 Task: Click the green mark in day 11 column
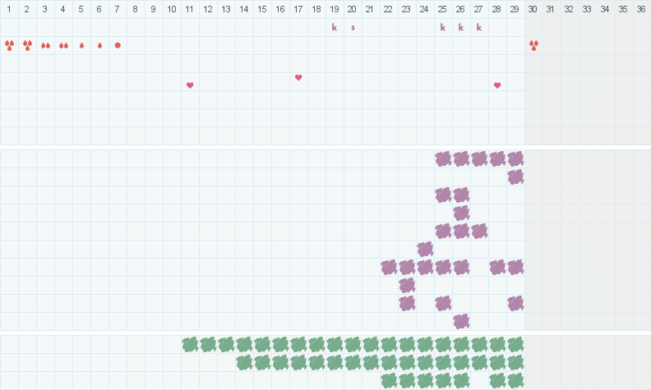click(x=190, y=344)
